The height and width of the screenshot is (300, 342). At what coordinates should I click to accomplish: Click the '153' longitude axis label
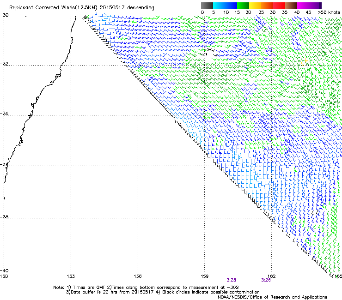tap(71, 276)
